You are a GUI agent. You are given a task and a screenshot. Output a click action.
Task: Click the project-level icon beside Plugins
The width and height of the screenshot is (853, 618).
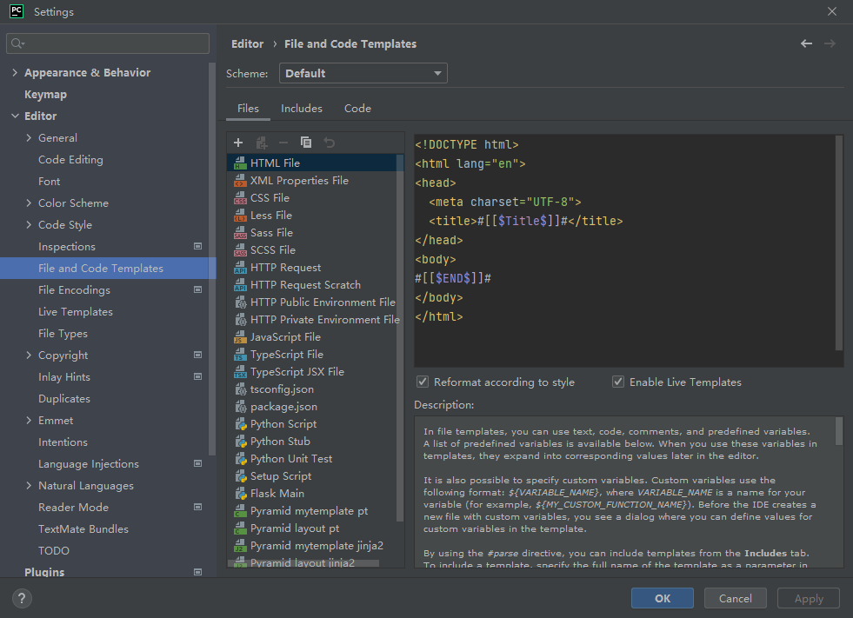click(197, 572)
